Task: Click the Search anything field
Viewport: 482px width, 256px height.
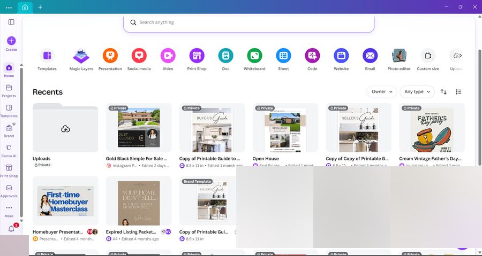Action: (x=249, y=22)
